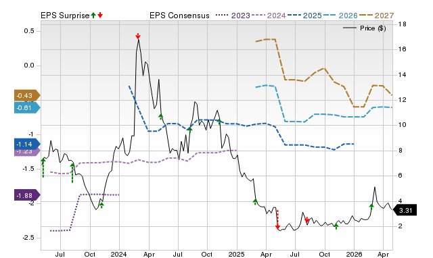
Task: Click the 6 price axis label
Action: click(x=401, y=176)
